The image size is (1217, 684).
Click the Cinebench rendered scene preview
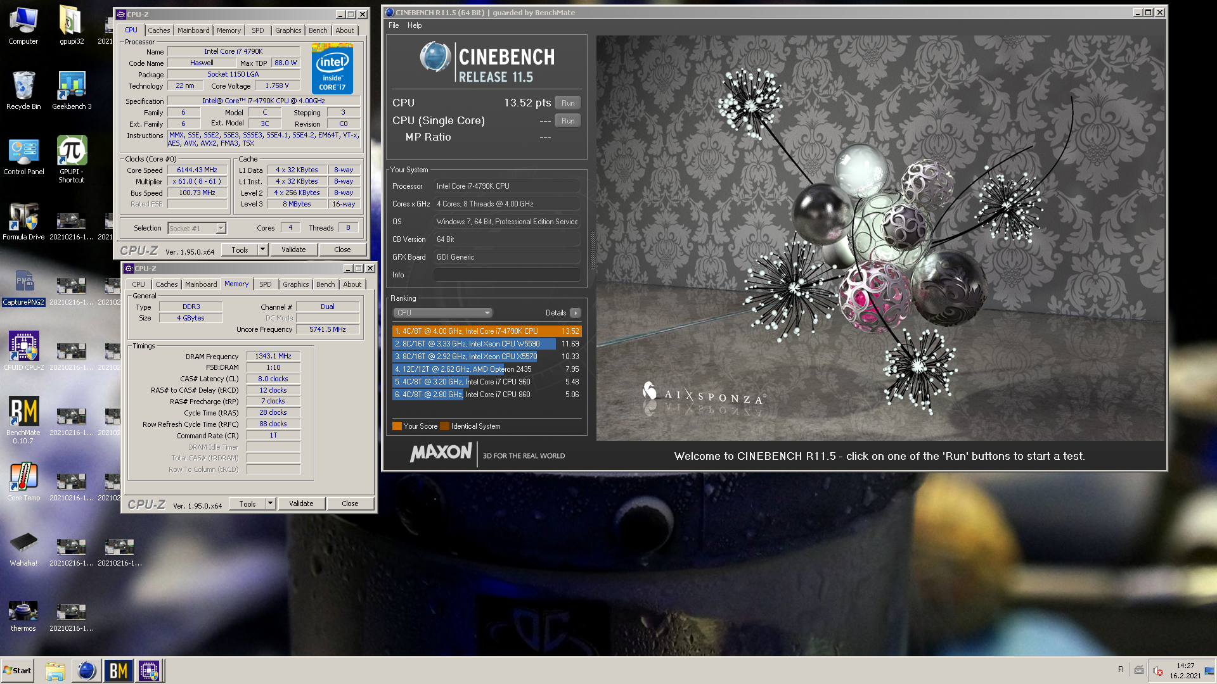(x=880, y=238)
